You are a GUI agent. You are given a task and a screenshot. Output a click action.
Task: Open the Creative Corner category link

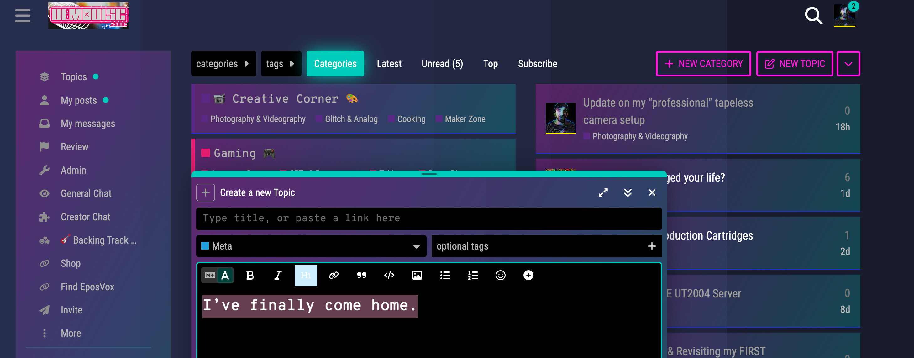(285, 99)
